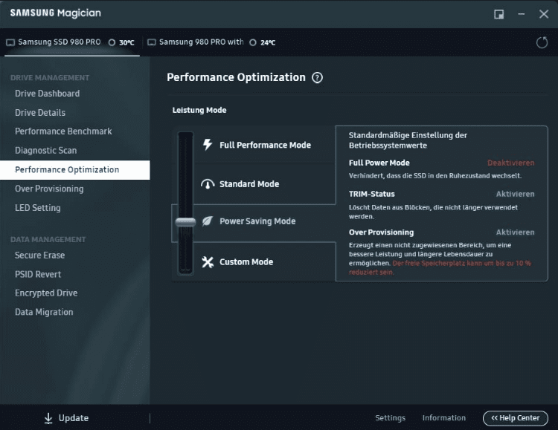Open Settings from the footer

pyautogui.click(x=390, y=418)
